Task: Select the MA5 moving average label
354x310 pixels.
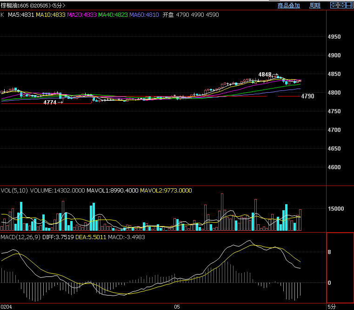Action: [x=20, y=15]
